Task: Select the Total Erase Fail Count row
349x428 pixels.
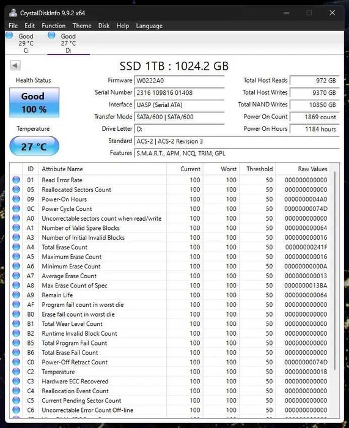Action: (x=171, y=352)
